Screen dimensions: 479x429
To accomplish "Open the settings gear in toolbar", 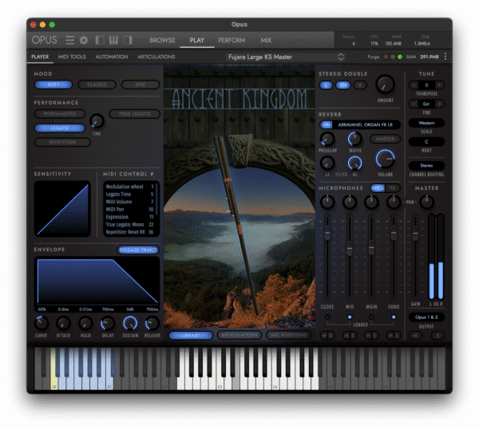I will [84, 40].
